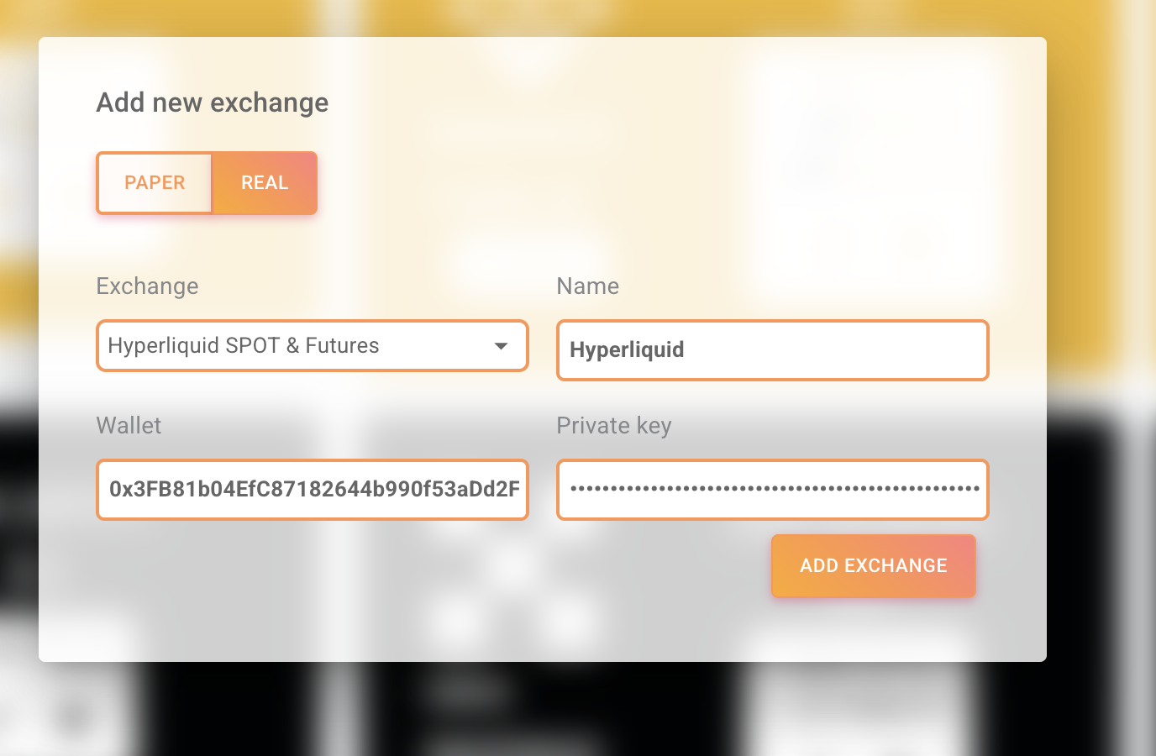Click into the masked Private key field

pos(771,490)
